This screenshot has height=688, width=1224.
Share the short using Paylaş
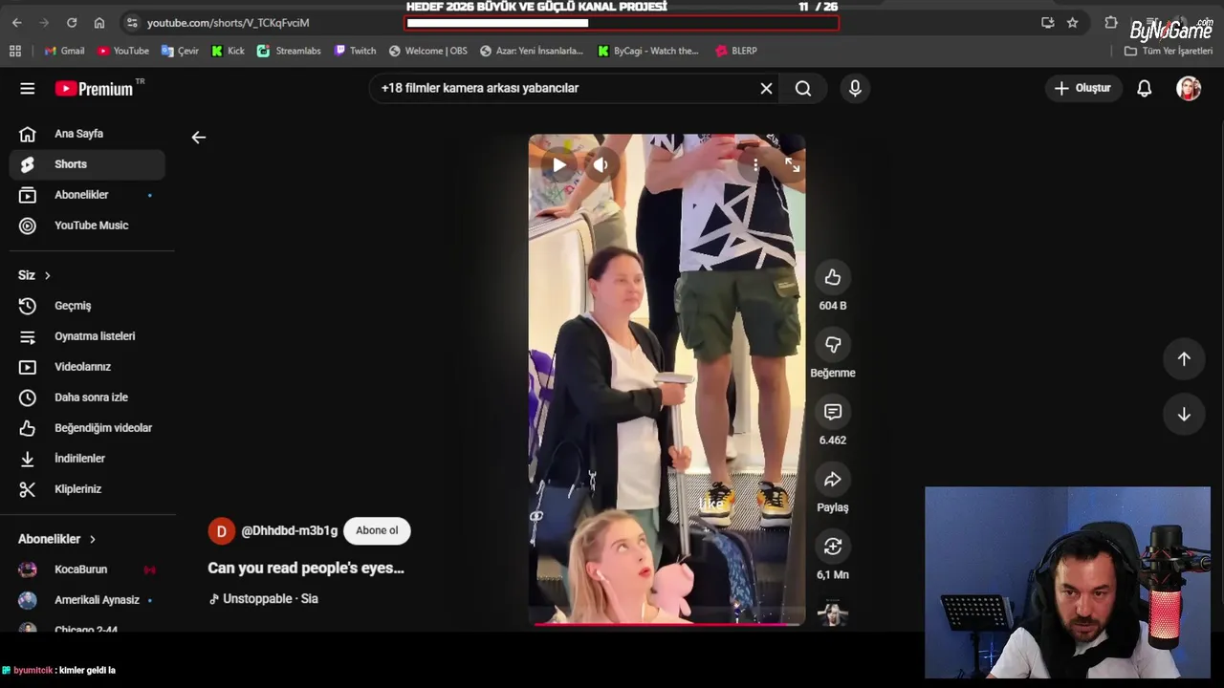[x=833, y=480]
